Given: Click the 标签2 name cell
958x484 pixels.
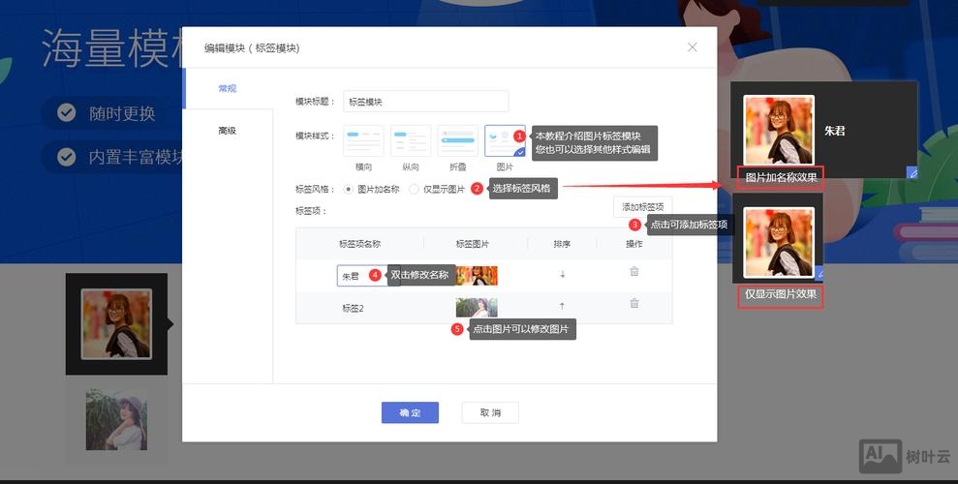Looking at the screenshot, I should tap(354, 308).
